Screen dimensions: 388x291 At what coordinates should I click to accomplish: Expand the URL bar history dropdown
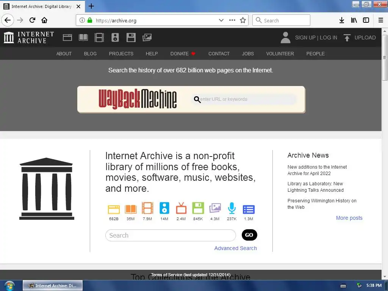pos(221,20)
